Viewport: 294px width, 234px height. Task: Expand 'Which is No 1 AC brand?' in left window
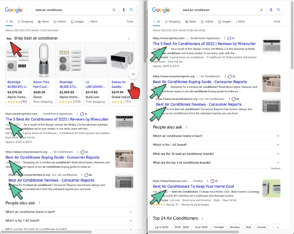69,220
